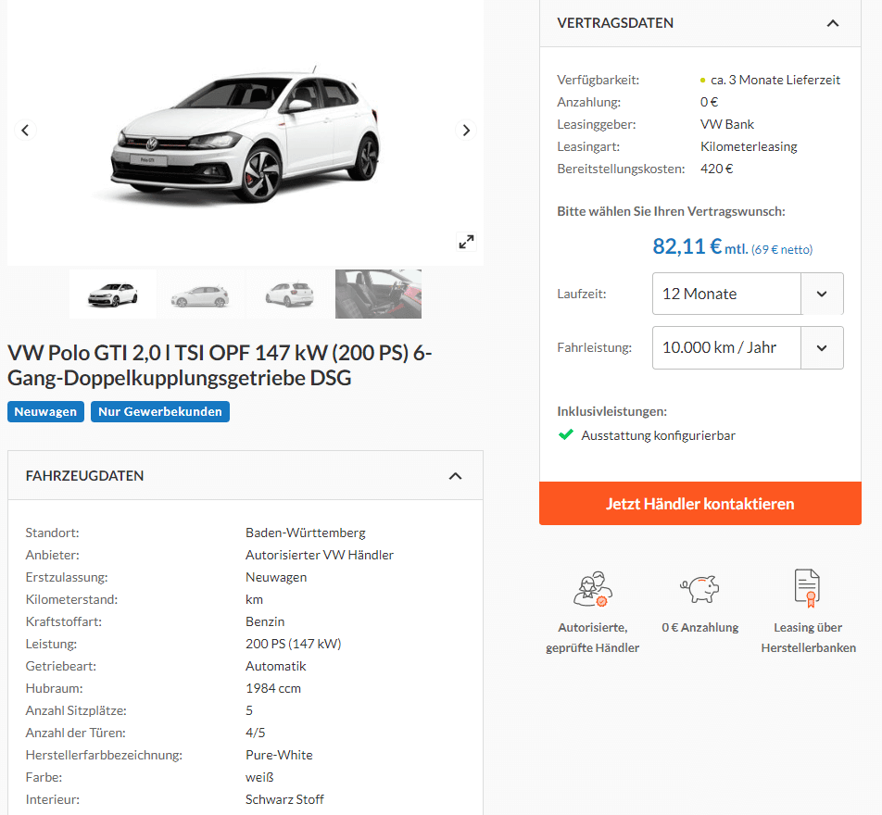Click the Schwarz Stoff interior value
The image size is (882, 815).
click(x=284, y=799)
